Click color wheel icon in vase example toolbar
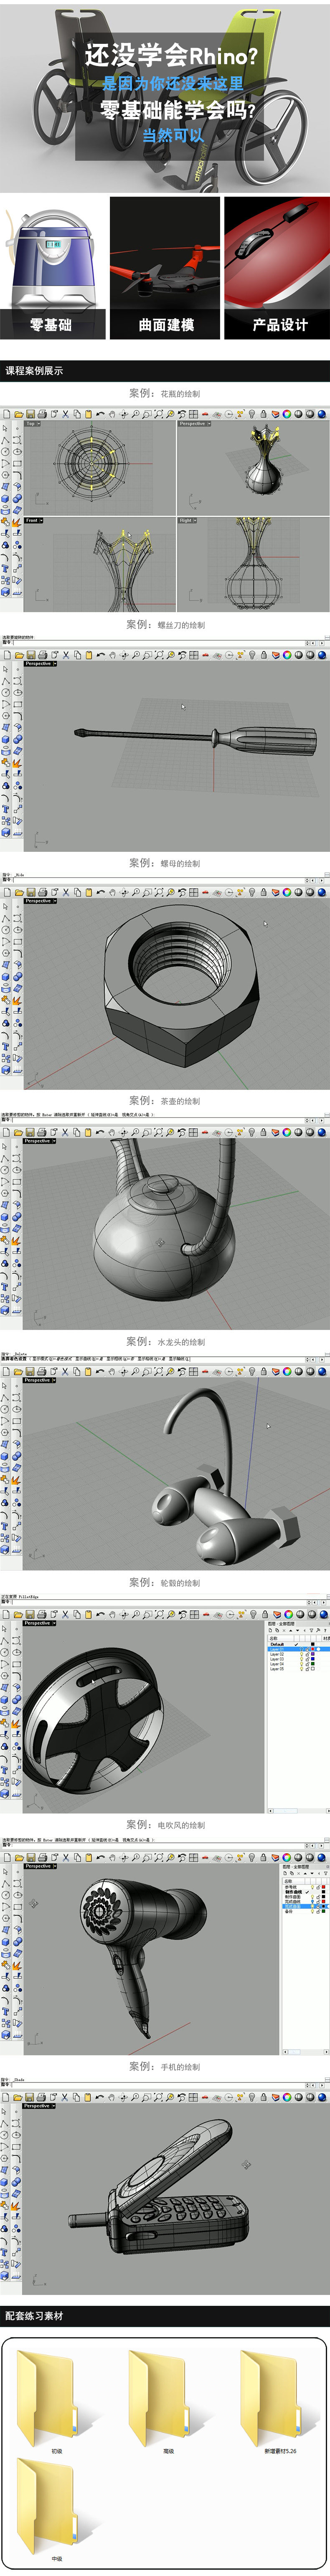This screenshot has height=2576, width=330. pos(286,413)
